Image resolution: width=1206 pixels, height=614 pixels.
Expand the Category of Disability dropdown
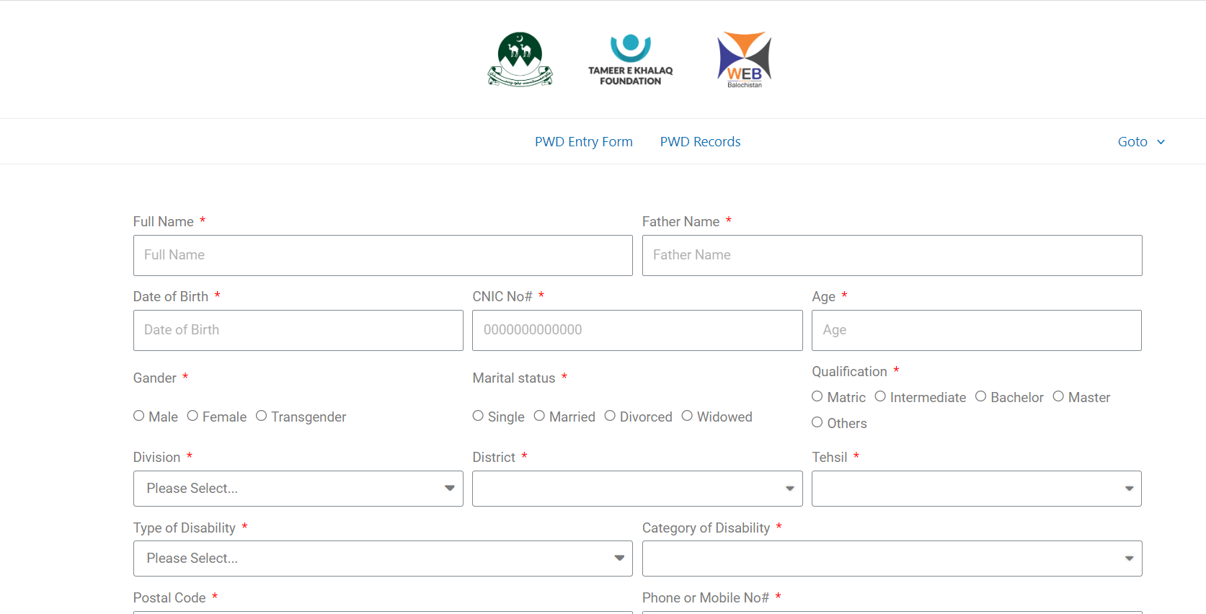tap(892, 559)
